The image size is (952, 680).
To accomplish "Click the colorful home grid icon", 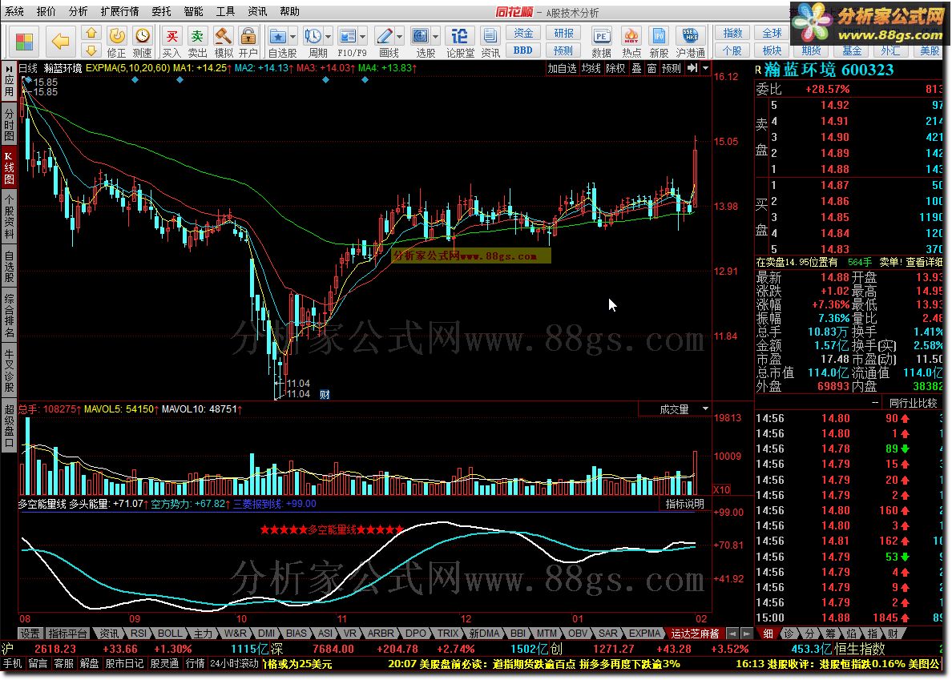I will click(24, 42).
